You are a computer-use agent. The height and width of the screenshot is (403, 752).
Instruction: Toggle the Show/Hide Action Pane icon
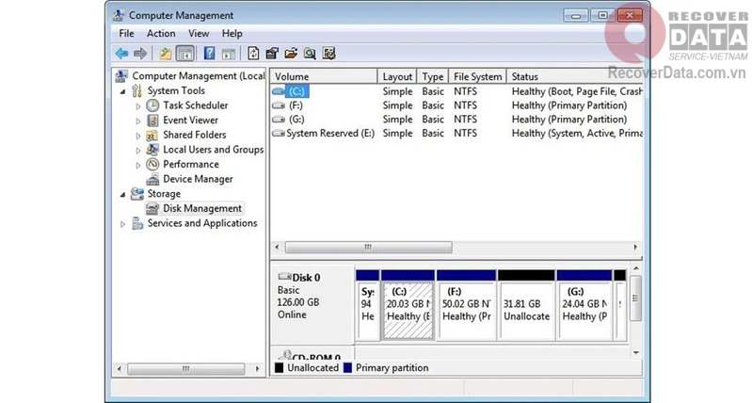click(229, 54)
